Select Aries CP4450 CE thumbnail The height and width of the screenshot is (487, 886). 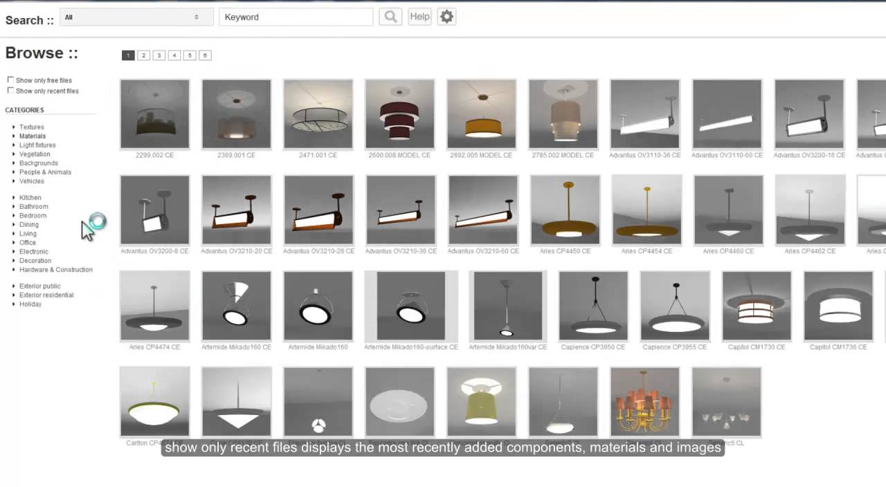click(566, 210)
